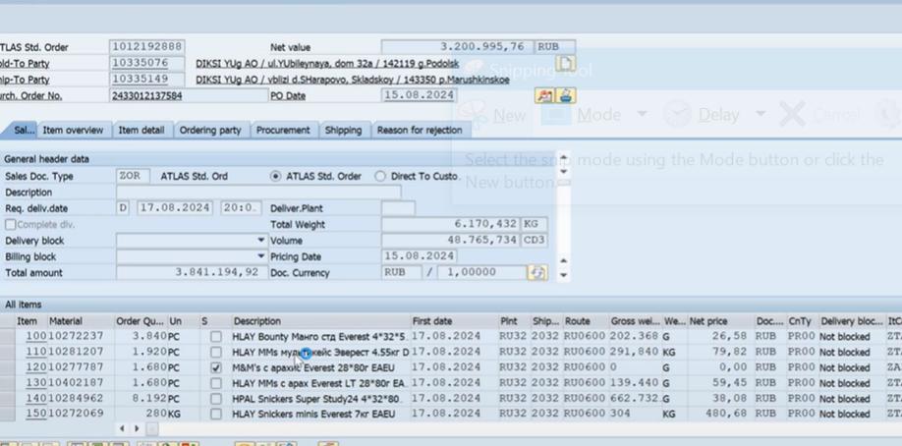This screenshot has width=902, height=446.
Task: Open the DIKSI YUg AO Podolsk sold-to link
Action: [327, 64]
